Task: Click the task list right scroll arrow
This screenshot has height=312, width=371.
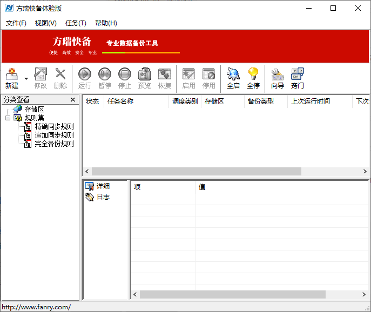Action: point(365,172)
